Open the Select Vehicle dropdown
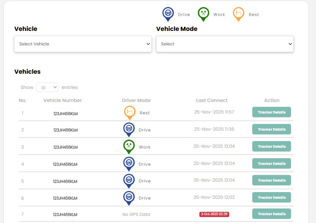Viewport: 316px width, 223px height. click(x=83, y=44)
